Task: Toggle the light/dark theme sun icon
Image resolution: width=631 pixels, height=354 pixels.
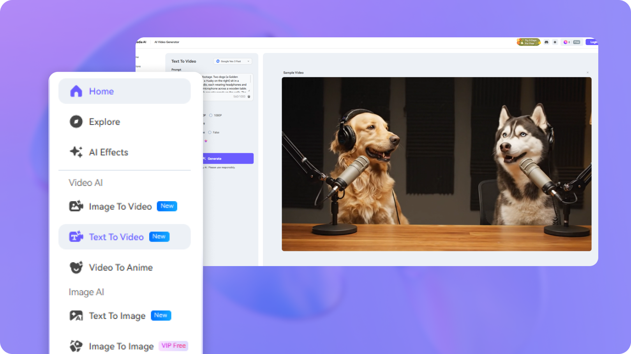Action: click(555, 42)
